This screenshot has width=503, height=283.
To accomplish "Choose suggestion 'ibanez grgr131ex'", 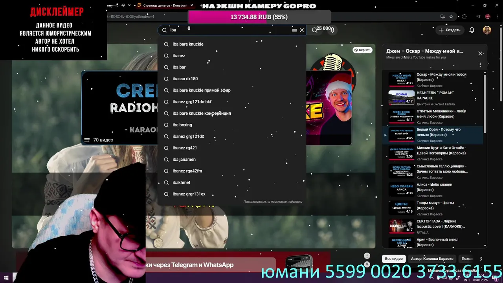I will coord(231,194).
